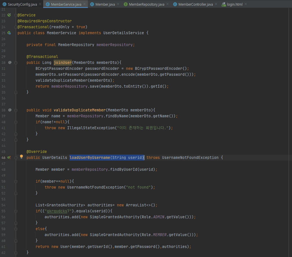292x257 pixels.
Task: Open the Member.java tab
Action: tap(105, 4)
